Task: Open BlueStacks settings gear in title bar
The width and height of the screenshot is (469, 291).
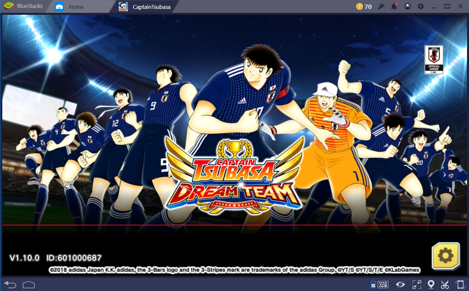Action: [421, 6]
